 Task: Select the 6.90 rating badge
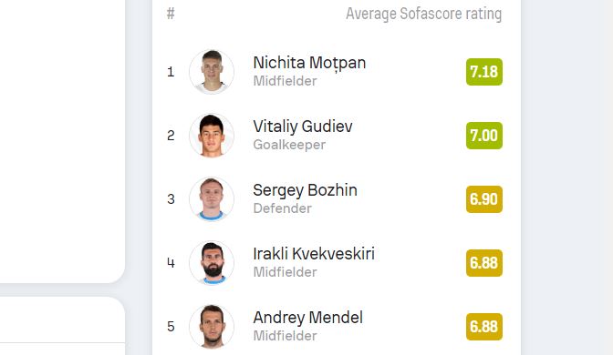(484, 199)
